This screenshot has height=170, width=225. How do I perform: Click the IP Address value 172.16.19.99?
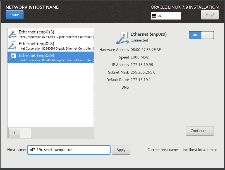(x=142, y=65)
